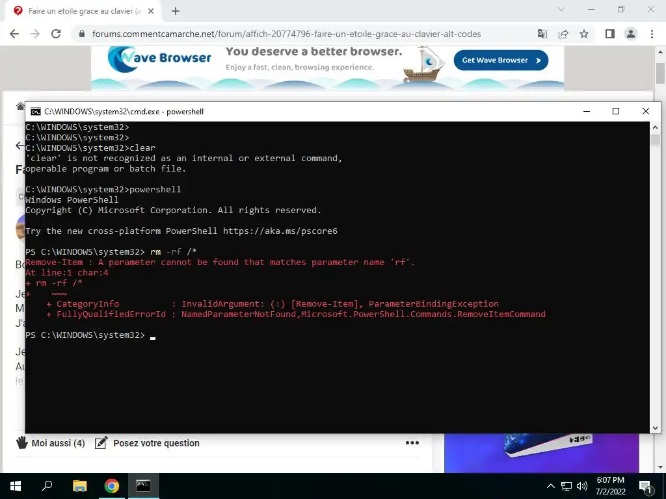Select the 'Faire un etoile grace au clavier' tab
Screen dimensions: 666x499
click(84, 11)
